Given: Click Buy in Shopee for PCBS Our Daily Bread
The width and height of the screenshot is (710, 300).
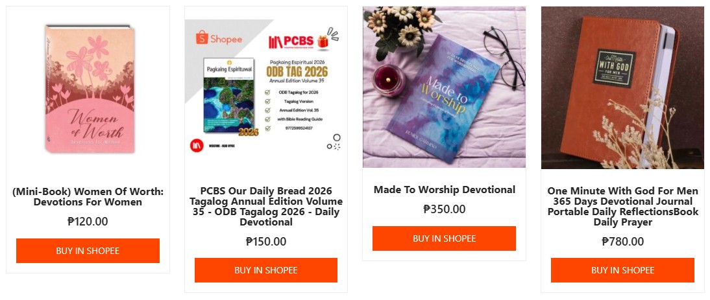Looking at the screenshot, I should coord(266,270).
